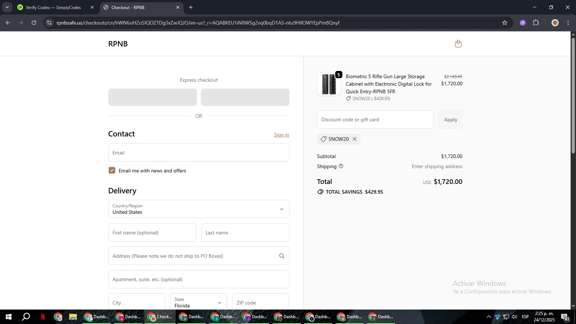
Task: Focus the Discount code or gift card field
Action: pos(375,119)
